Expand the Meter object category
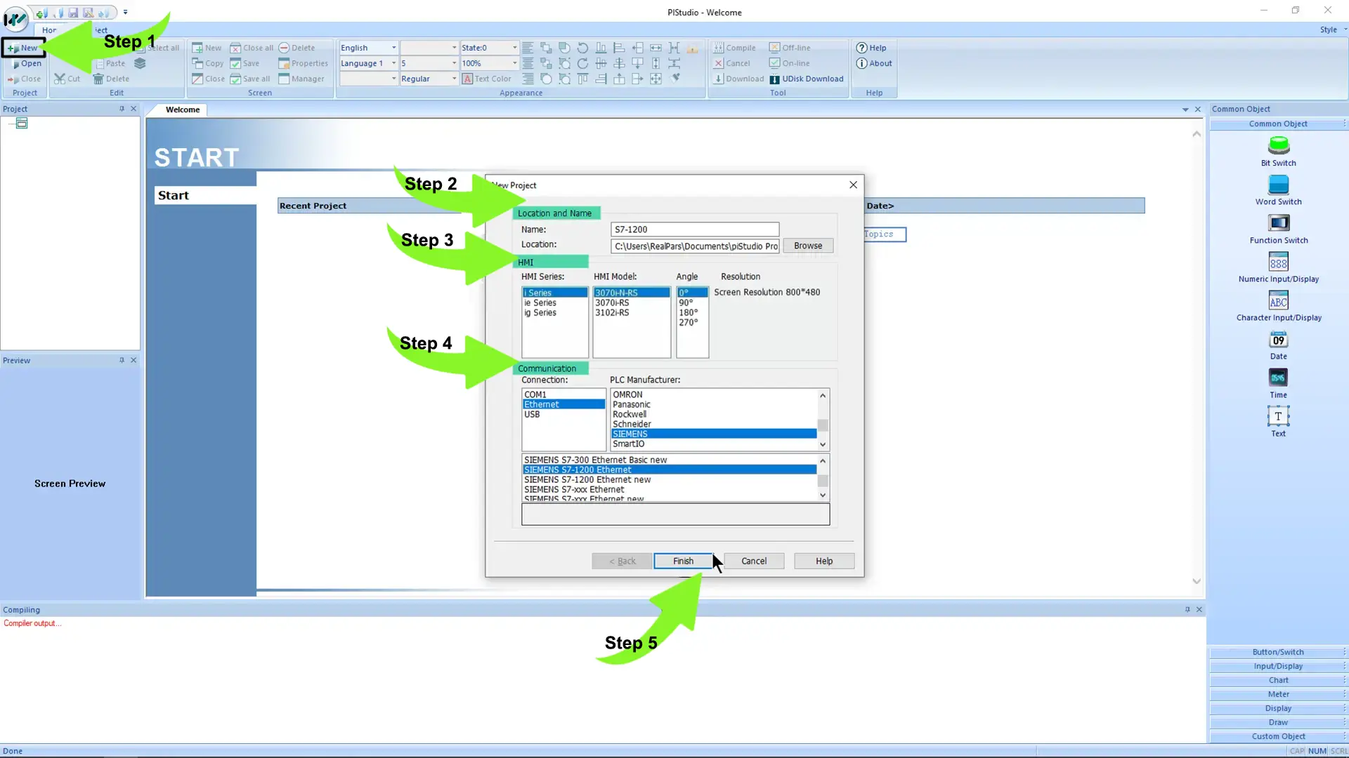This screenshot has height=758, width=1349. [x=1277, y=694]
